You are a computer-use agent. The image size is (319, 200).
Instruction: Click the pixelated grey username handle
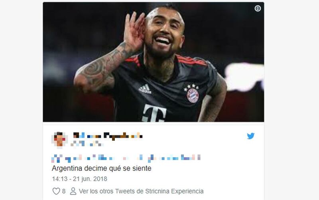point(87,143)
